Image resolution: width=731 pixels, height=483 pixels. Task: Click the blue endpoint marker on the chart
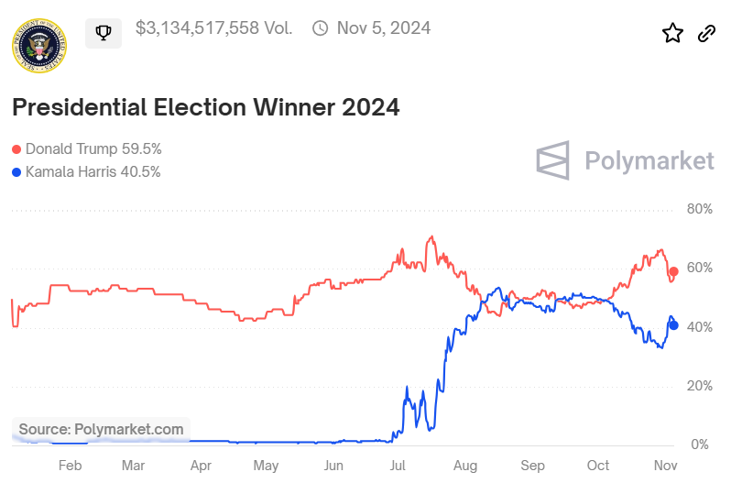pyautogui.click(x=673, y=324)
